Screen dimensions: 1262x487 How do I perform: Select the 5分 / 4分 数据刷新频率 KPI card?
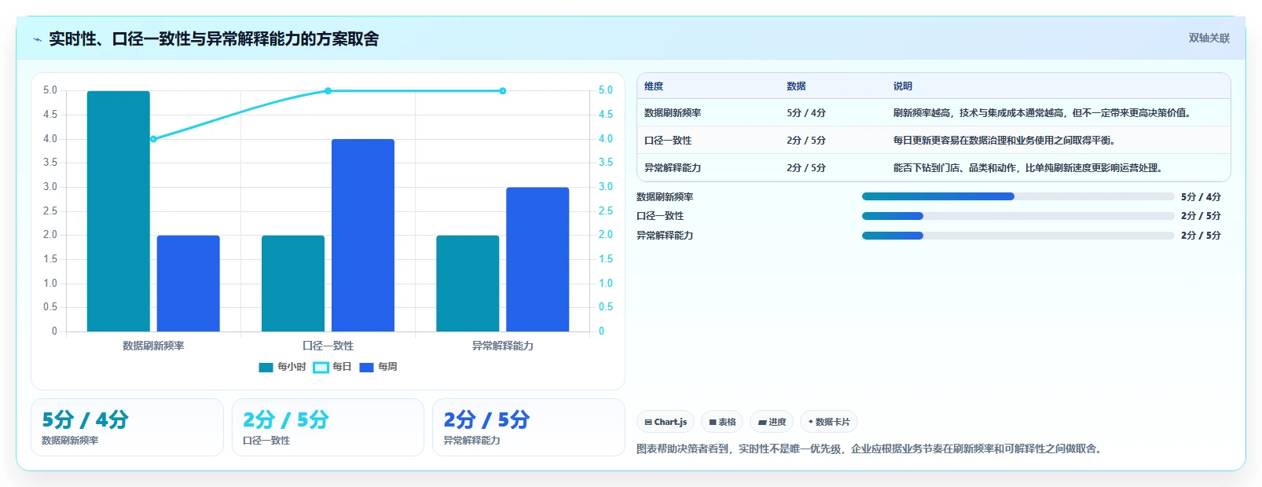tap(127, 427)
